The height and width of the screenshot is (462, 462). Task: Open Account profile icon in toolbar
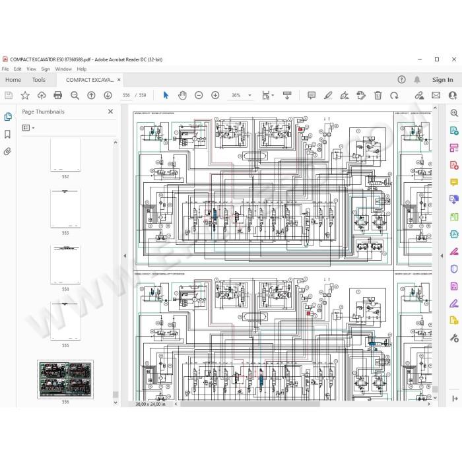pyautogui.click(x=453, y=95)
